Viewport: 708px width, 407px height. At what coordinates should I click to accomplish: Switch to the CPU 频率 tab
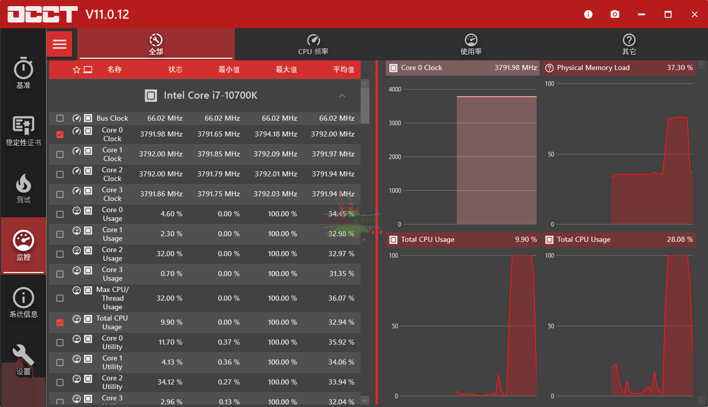313,44
